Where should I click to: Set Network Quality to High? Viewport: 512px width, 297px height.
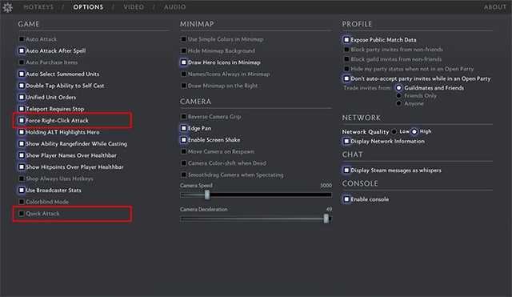point(414,131)
